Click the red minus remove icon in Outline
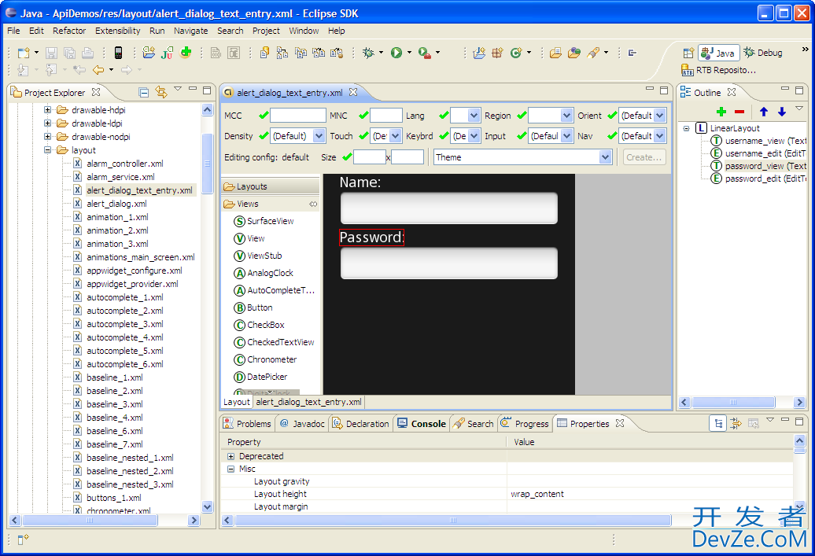This screenshot has width=815, height=556. point(739,111)
